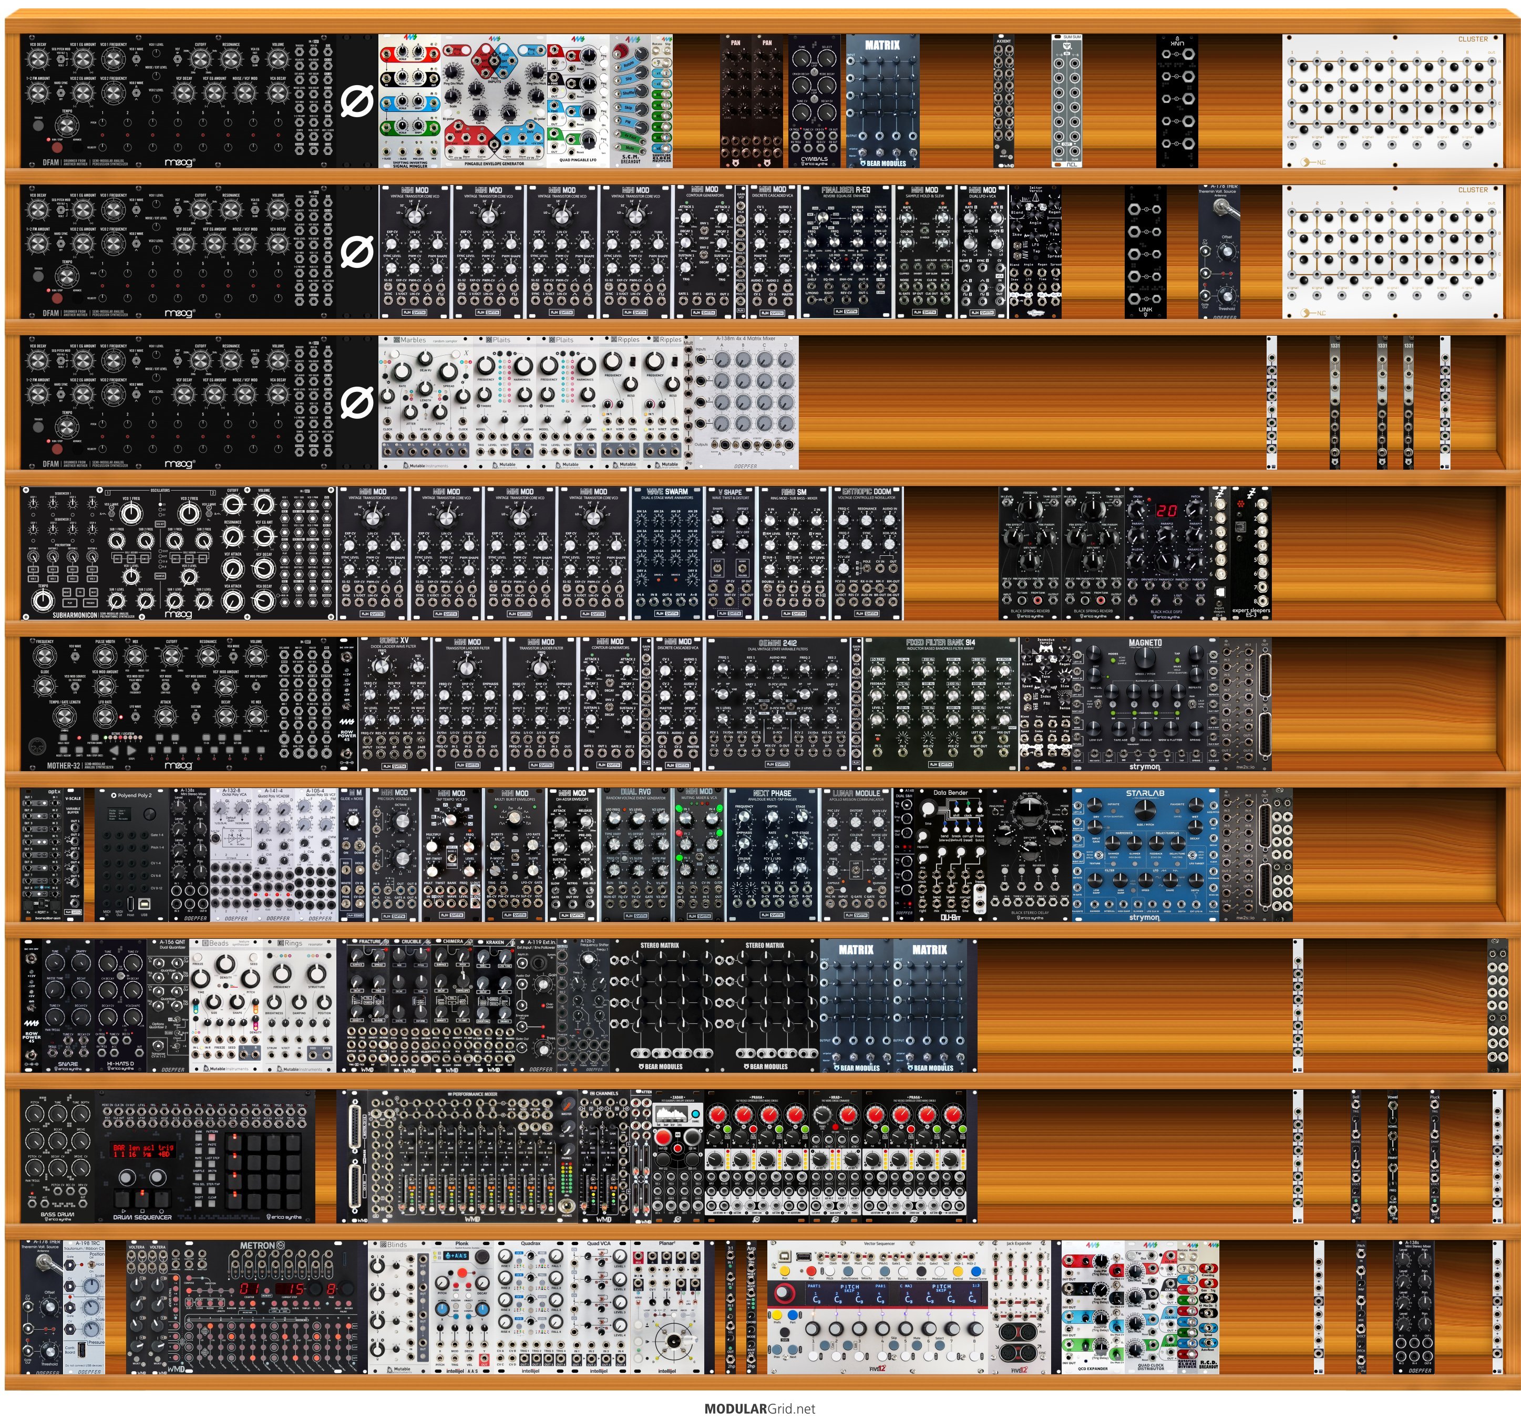Click the Polyend Poly 2 USB port
The image size is (1521, 1420).
coord(144,903)
